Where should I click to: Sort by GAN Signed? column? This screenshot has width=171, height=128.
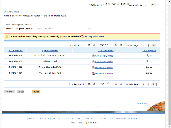coord(149,51)
